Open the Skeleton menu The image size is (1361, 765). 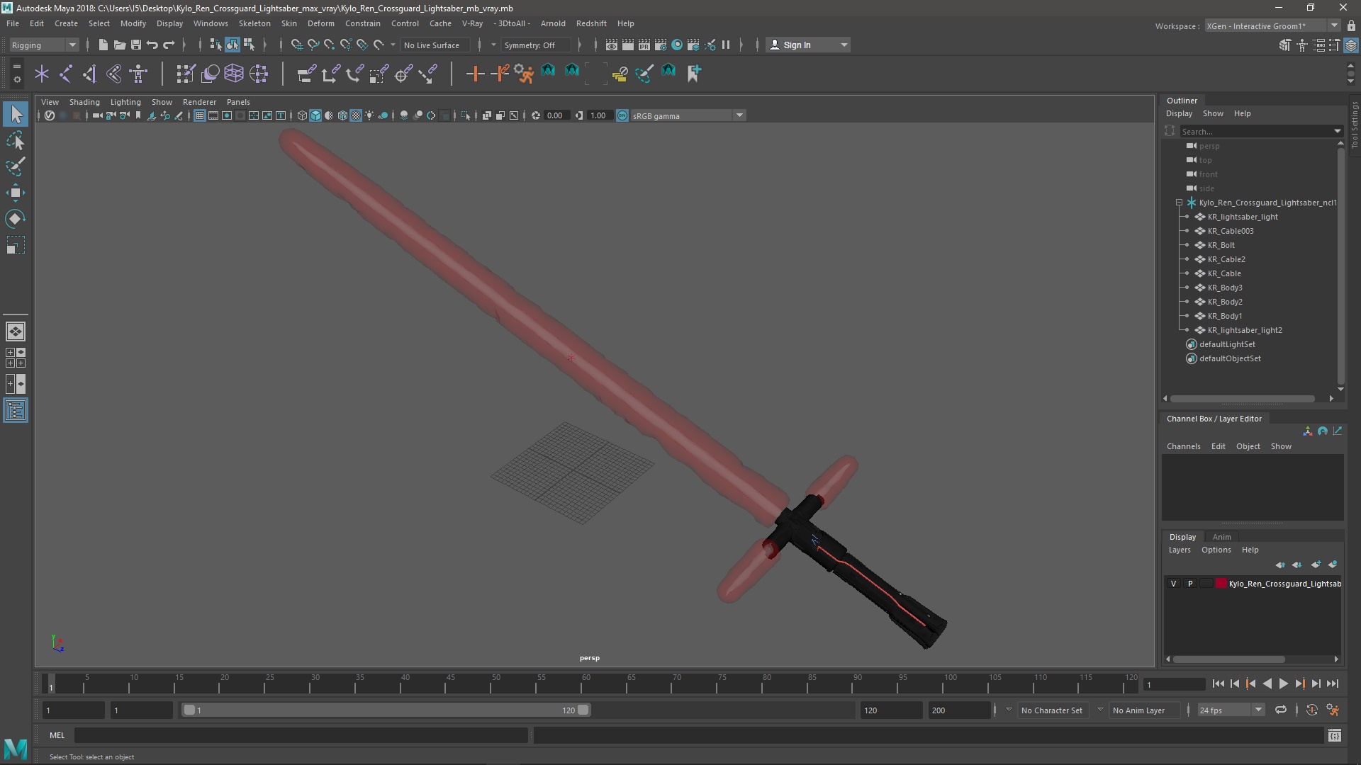[x=254, y=23]
